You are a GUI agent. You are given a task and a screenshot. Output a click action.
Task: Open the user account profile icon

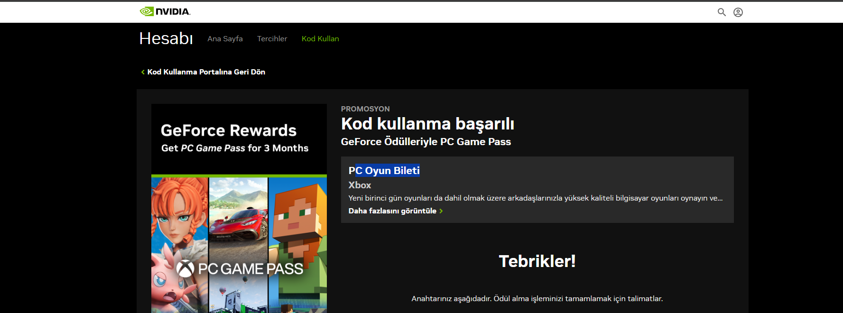738,12
